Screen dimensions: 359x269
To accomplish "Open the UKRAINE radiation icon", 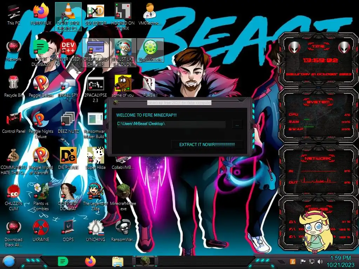I will [x=41, y=231].
